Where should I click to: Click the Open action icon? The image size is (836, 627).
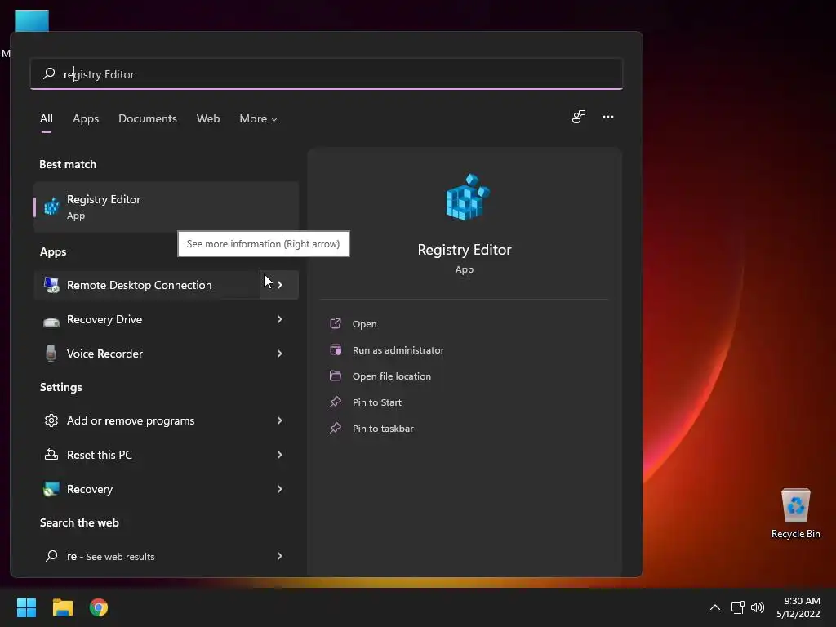click(x=336, y=323)
